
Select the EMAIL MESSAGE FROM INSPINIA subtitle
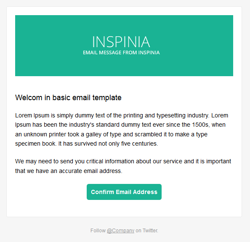click(121, 53)
